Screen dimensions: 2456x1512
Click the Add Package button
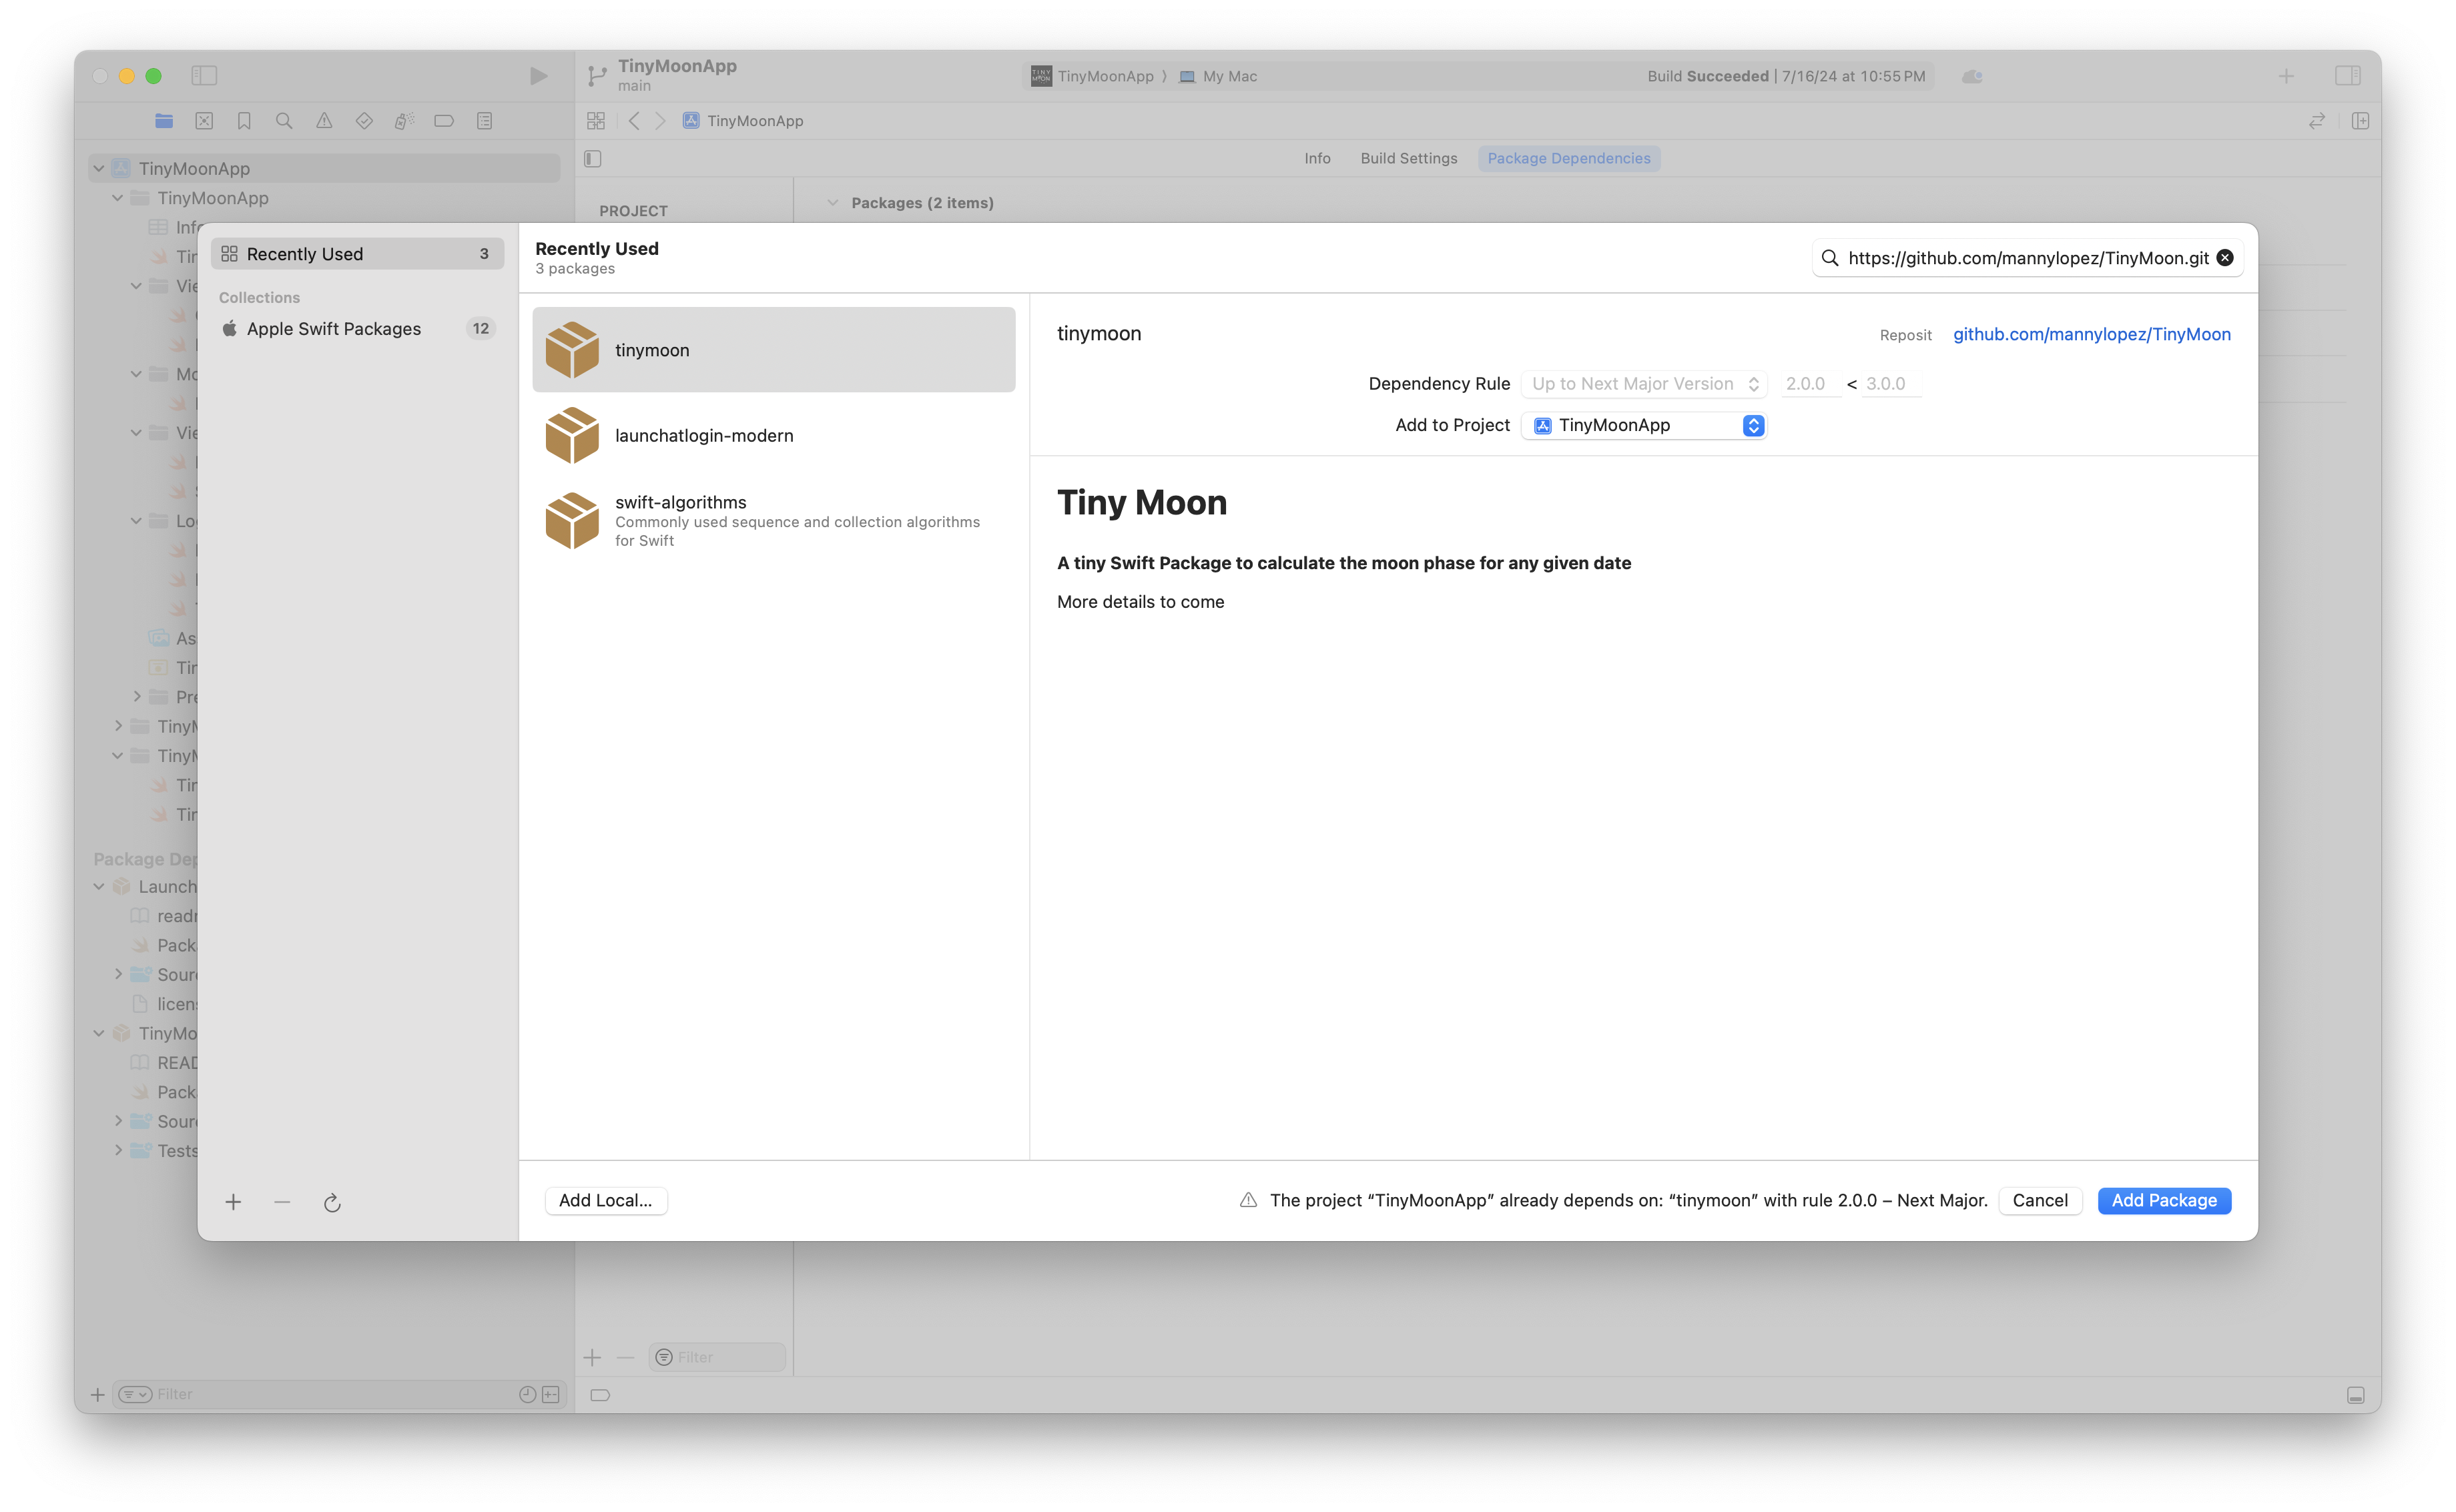coord(2163,1200)
